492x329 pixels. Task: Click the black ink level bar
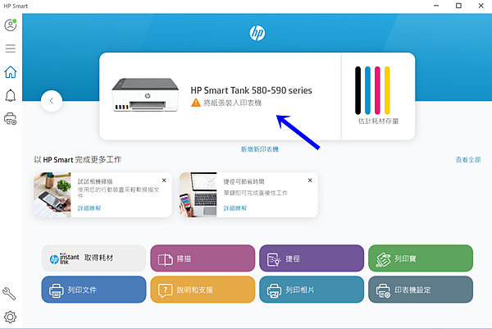(x=358, y=90)
